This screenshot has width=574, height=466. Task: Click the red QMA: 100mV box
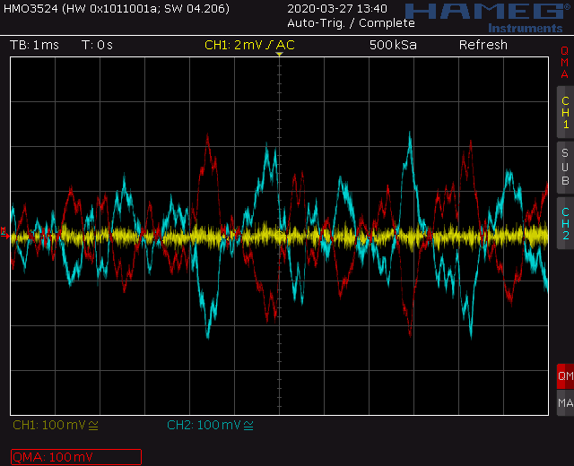(76, 457)
